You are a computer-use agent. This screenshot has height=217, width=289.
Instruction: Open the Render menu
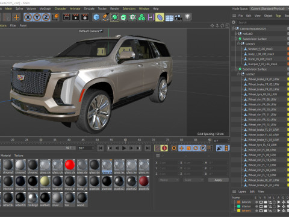point(114,8)
